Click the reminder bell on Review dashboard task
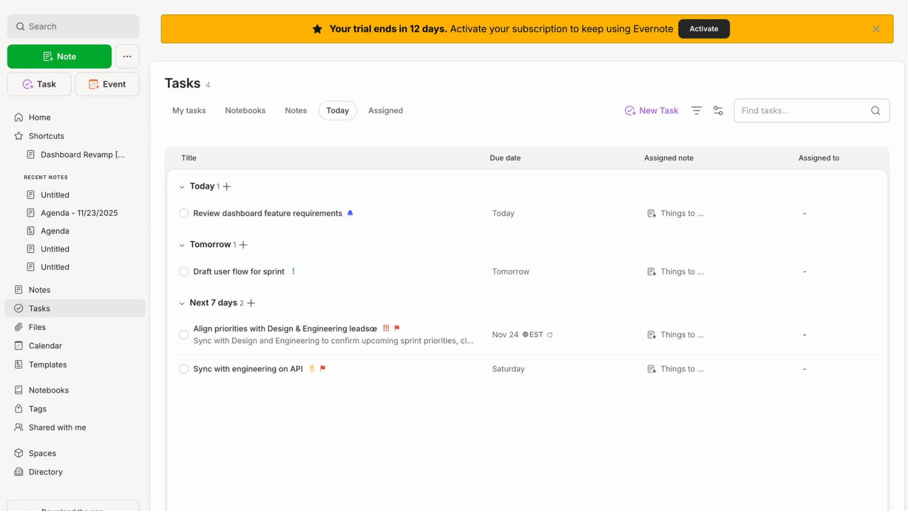908x511 pixels. [x=350, y=213]
